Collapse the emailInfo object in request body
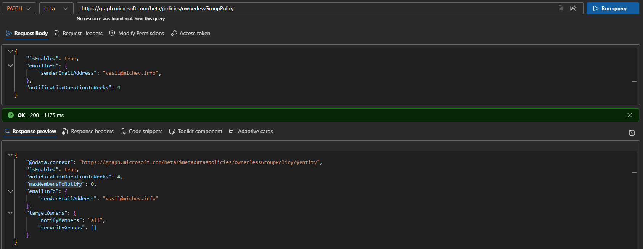The image size is (643, 249). coord(10,66)
